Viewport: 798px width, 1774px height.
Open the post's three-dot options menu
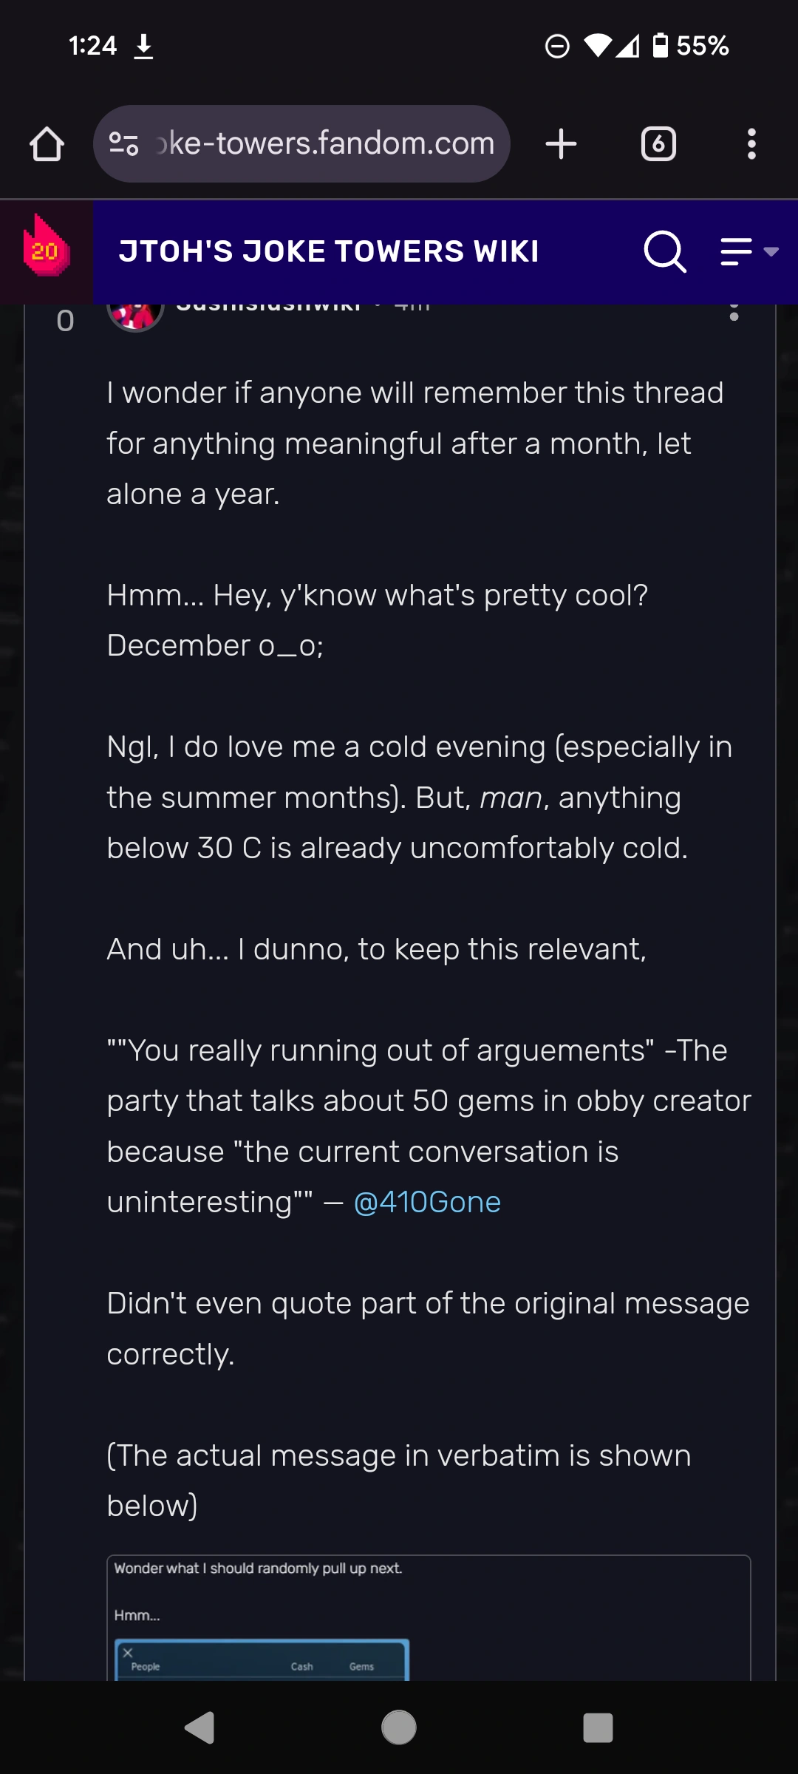coord(734,312)
